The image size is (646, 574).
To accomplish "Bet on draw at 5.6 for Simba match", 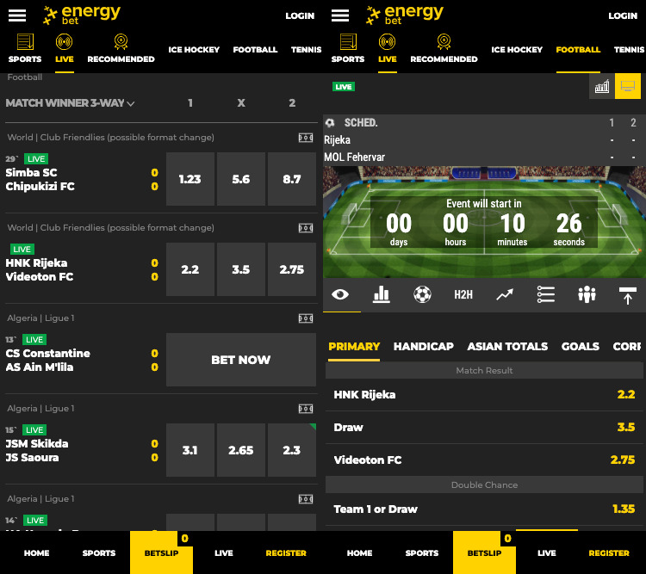I will [241, 179].
